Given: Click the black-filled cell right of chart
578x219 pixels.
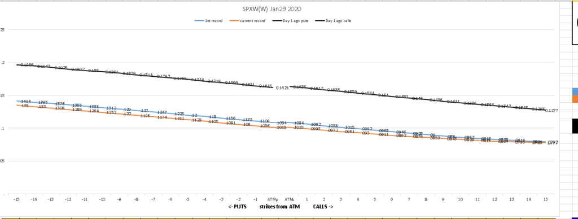Looking at the screenshot, I should tap(575, 126).
